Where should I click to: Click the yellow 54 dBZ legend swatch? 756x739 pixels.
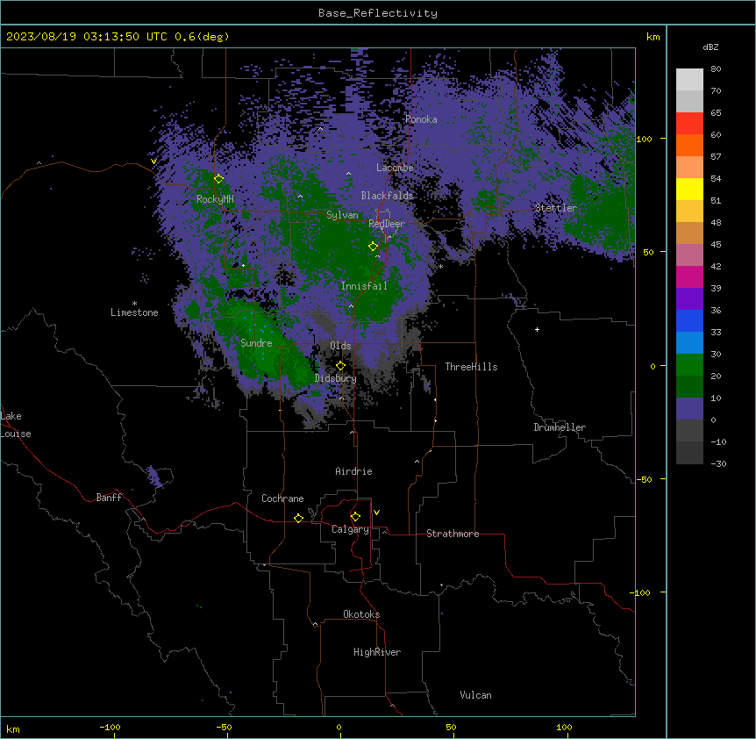click(x=689, y=189)
